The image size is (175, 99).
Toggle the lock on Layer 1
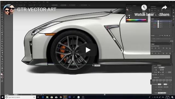(154, 27)
